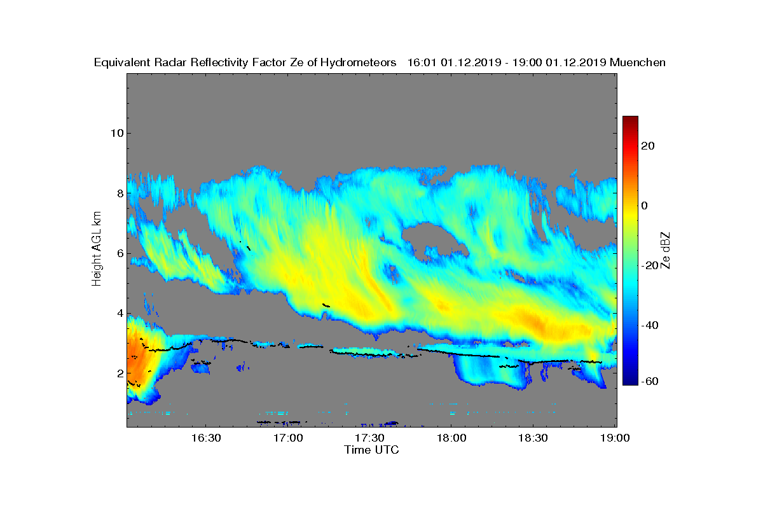Click the height tick label 4

tap(120, 313)
